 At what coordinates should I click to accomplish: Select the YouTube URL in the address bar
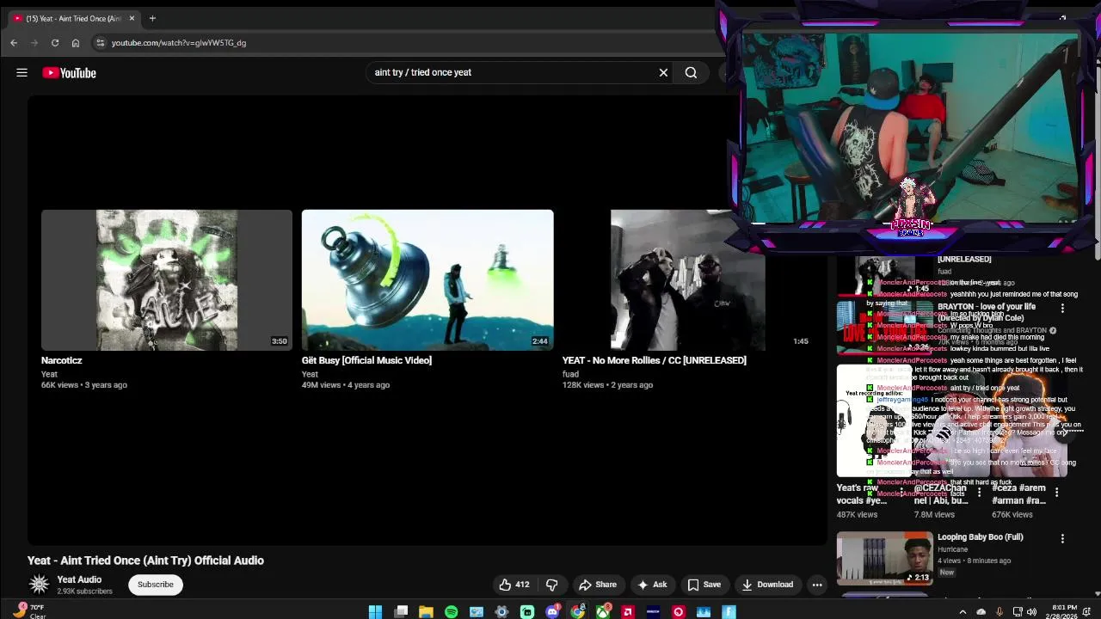179,43
